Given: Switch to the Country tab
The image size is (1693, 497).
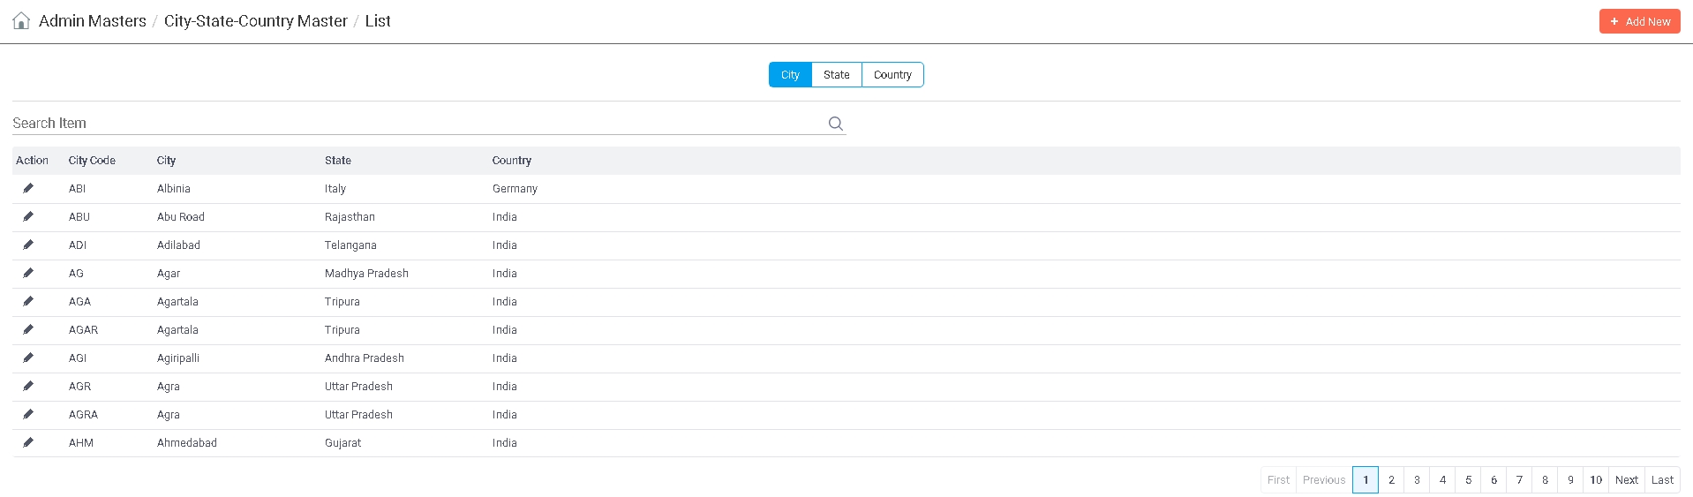Looking at the screenshot, I should pos(892,75).
